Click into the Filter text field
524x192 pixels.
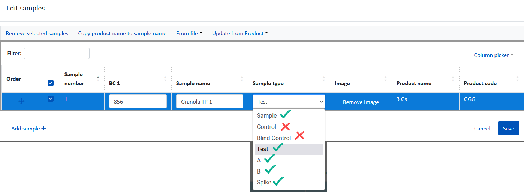[x=57, y=53]
